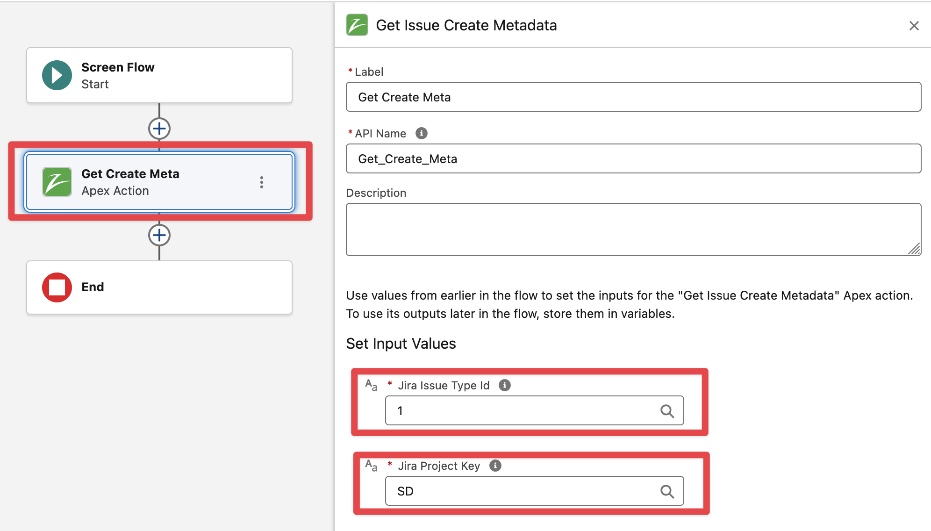Click the Jira Project Key input
The width and height of the screenshot is (931, 531).
pyautogui.click(x=523, y=491)
